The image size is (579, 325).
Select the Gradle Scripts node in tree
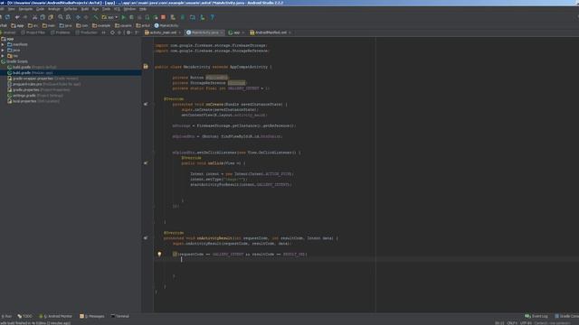pos(14,61)
